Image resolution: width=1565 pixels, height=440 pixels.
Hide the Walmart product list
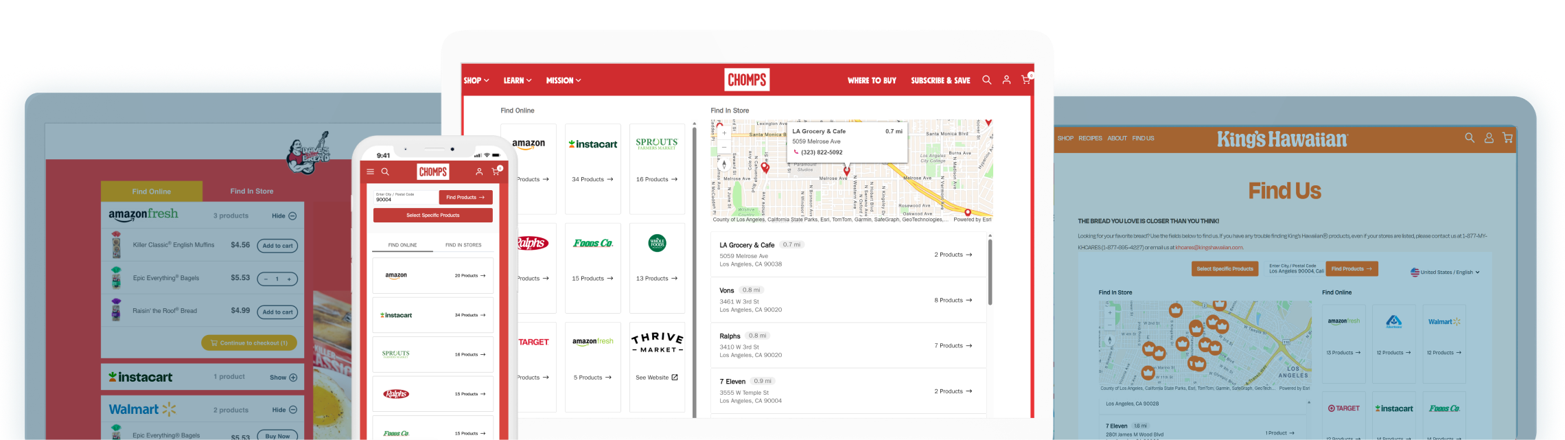click(x=284, y=410)
